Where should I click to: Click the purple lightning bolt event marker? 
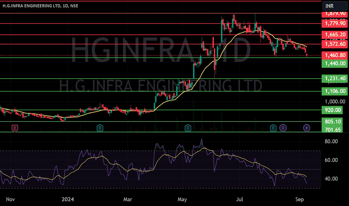point(306,128)
